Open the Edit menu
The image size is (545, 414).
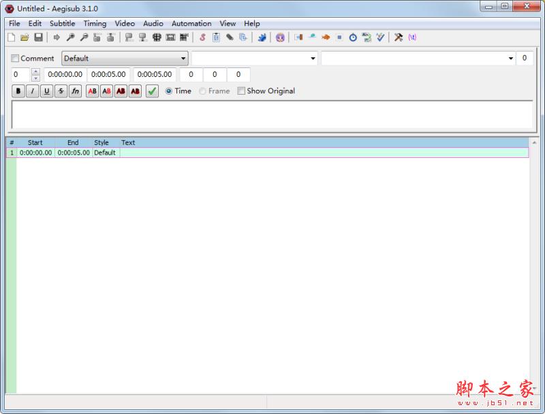35,23
